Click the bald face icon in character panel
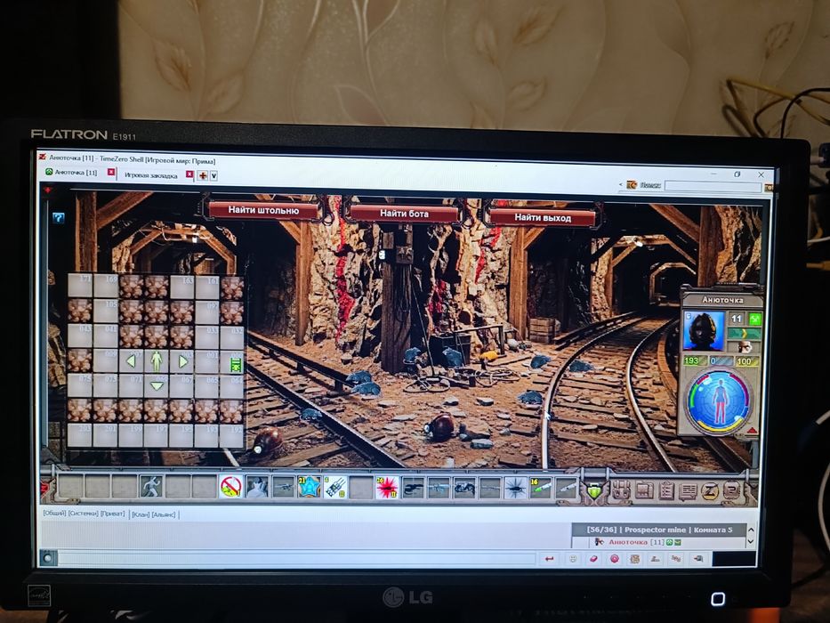The height and width of the screenshot is (623, 830). tap(745, 347)
